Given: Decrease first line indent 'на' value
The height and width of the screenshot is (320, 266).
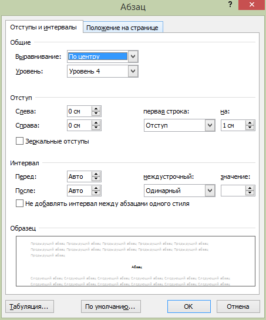Looking at the screenshot, I should coord(250,128).
